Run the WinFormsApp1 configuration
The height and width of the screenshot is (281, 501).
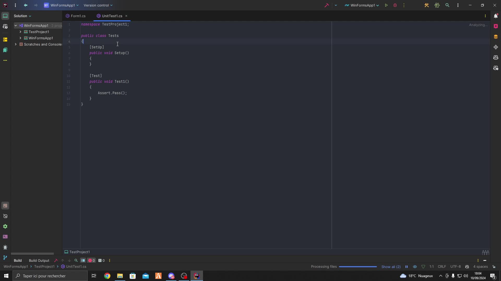386,5
